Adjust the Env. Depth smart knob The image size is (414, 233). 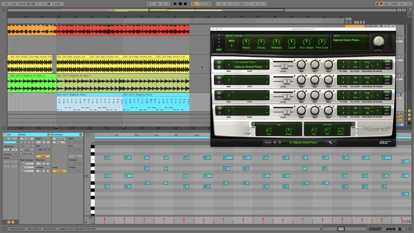pyautogui.click(x=306, y=42)
